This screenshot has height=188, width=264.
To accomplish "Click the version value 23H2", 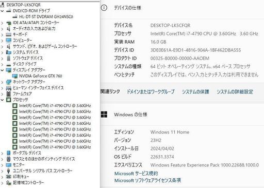I will (156, 140).
